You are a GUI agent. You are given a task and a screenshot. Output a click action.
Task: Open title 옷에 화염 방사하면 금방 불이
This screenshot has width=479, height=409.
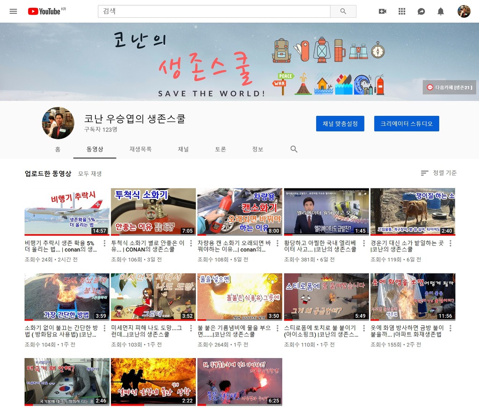[x=407, y=331]
